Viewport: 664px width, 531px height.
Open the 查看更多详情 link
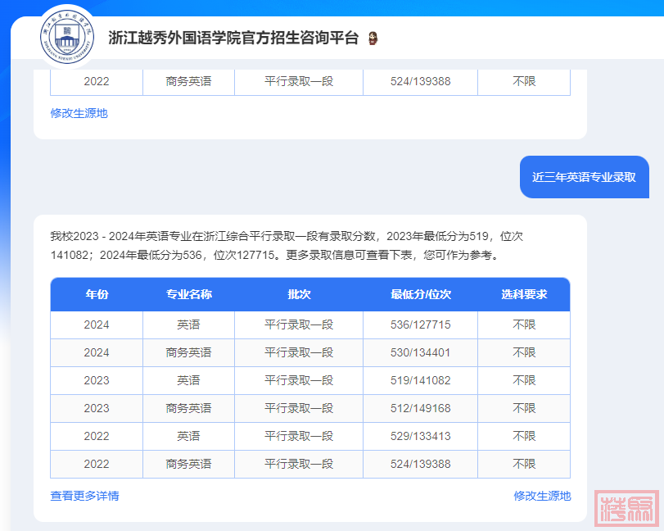(84, 496)
